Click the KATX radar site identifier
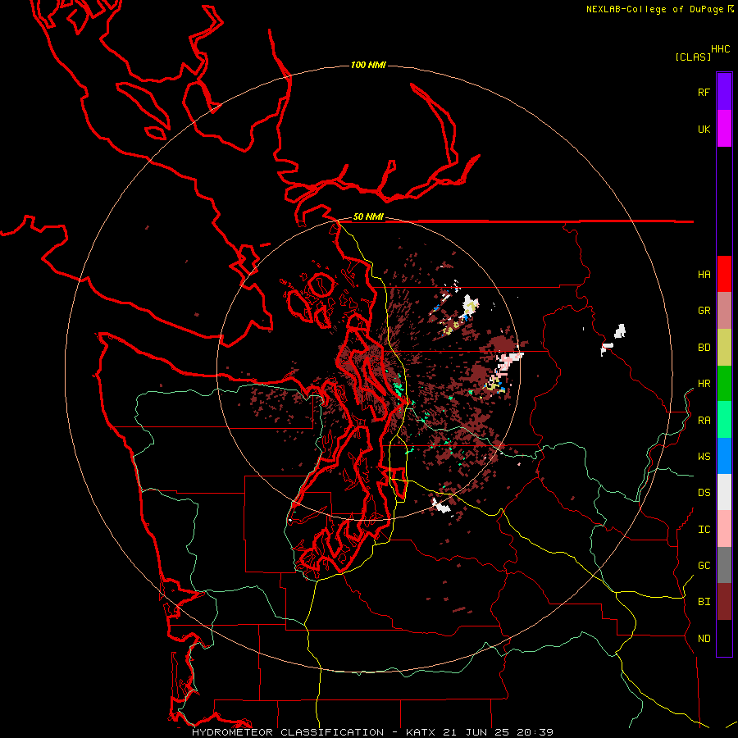 click(x=421, y=732)
